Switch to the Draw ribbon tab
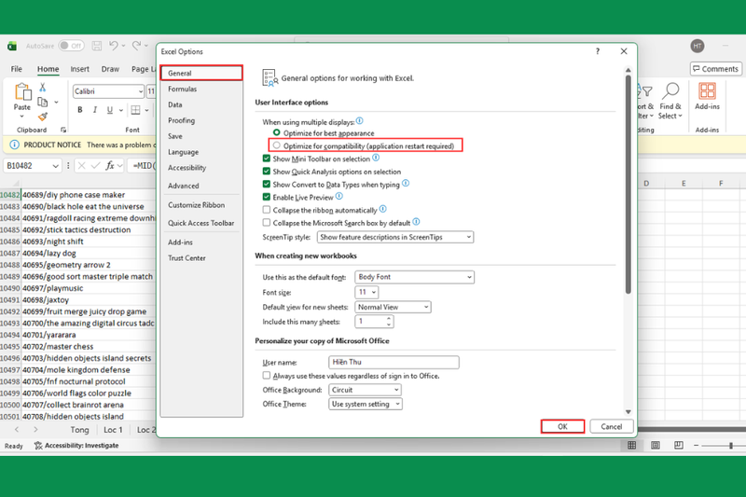Viewport: 746px width, 497px height. pyautogui.click(x=110, y=69)
